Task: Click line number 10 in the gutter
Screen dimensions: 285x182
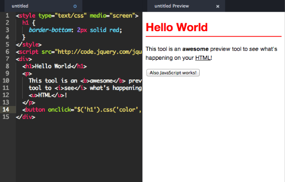Action: point(6,80)
